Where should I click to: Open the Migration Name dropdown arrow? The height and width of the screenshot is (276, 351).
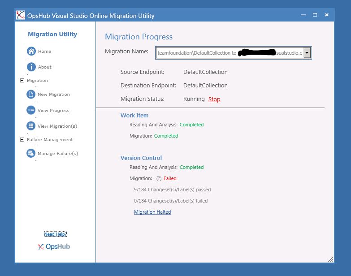[x=307, y=53]
